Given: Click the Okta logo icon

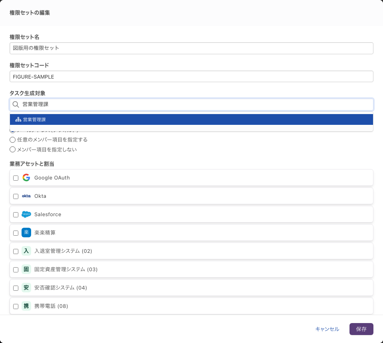Looking at the screenshot, I should [x=26, y=196].
